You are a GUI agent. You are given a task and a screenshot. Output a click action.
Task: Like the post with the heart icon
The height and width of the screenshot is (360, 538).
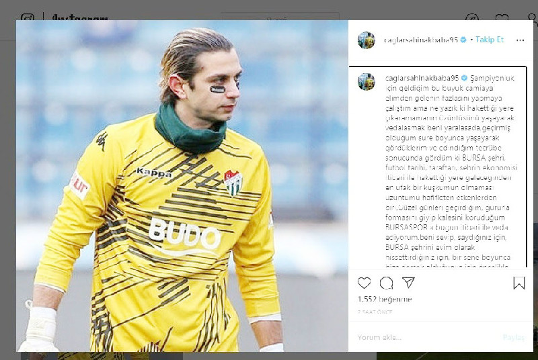[364, 283]
